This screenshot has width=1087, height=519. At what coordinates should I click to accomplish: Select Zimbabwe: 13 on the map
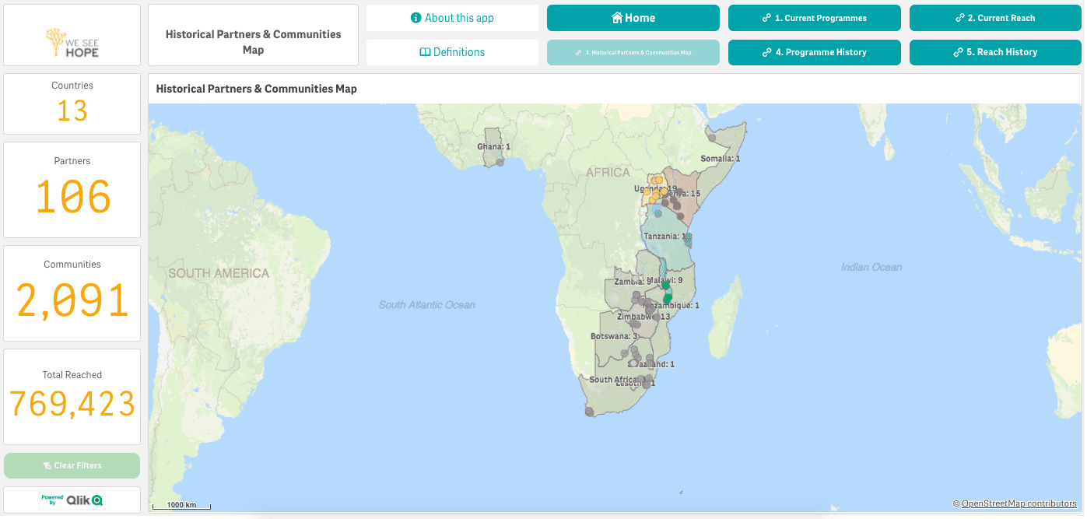coord(643,317)
